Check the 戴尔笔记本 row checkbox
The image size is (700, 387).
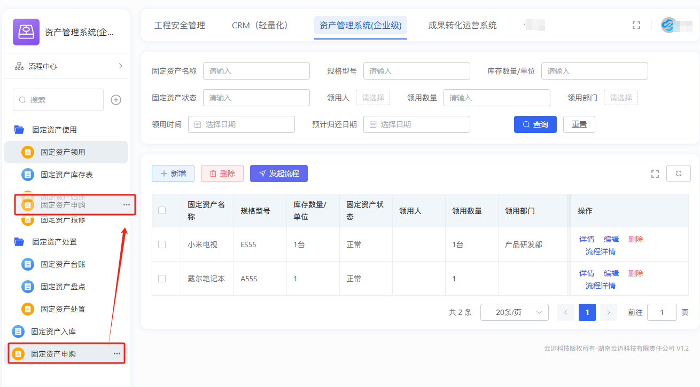click(162, 279)
